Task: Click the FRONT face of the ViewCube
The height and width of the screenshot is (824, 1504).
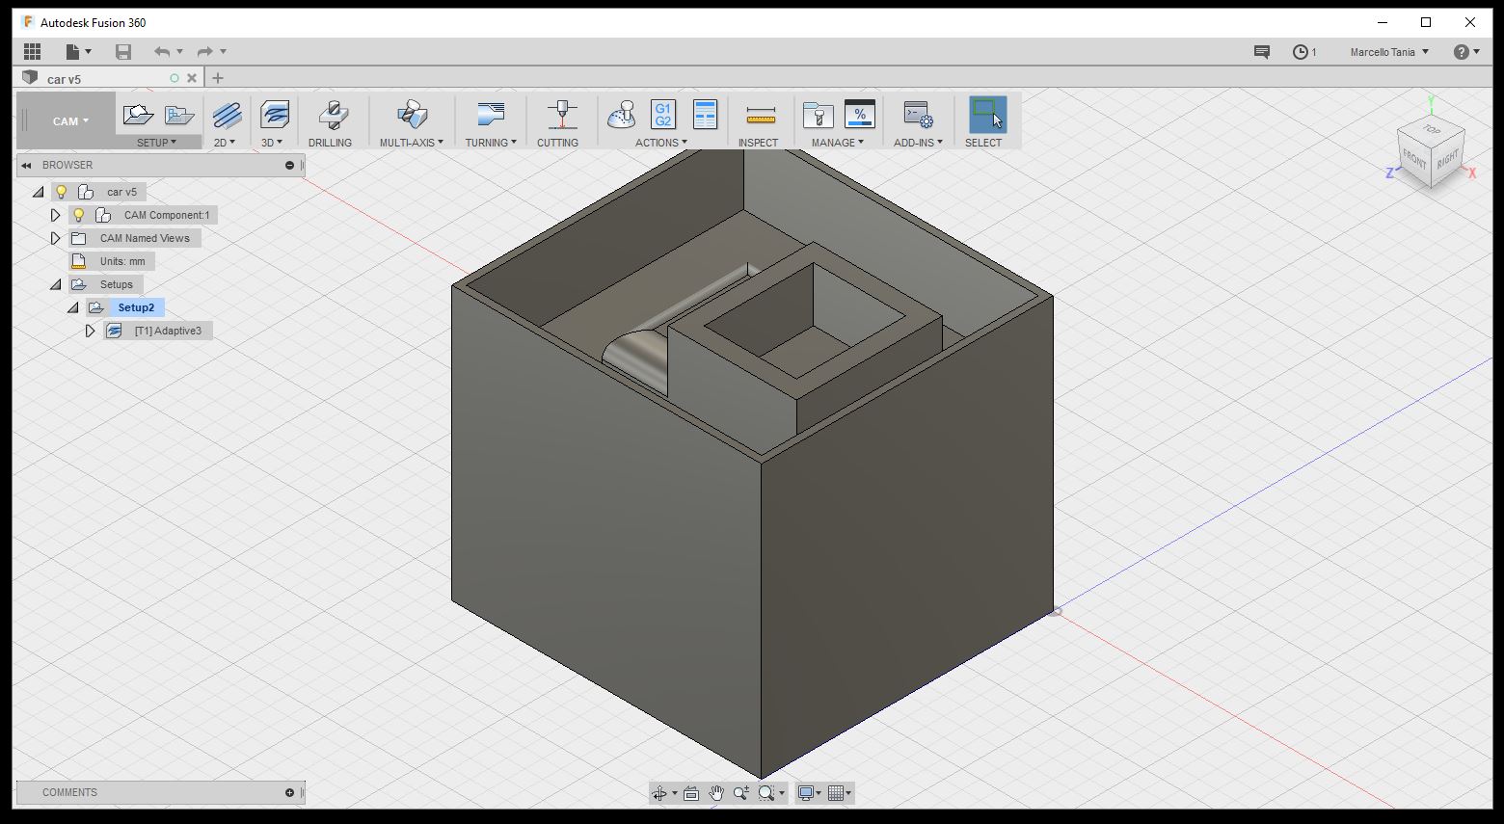Action: 1414,159
